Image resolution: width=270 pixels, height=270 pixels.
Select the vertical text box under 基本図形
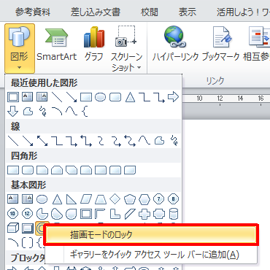(28, 199)
